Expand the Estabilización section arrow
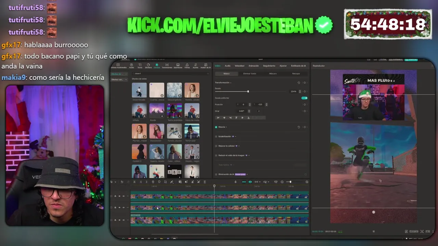This screenshot has height=246, width=438. click(x=235, y=136)
